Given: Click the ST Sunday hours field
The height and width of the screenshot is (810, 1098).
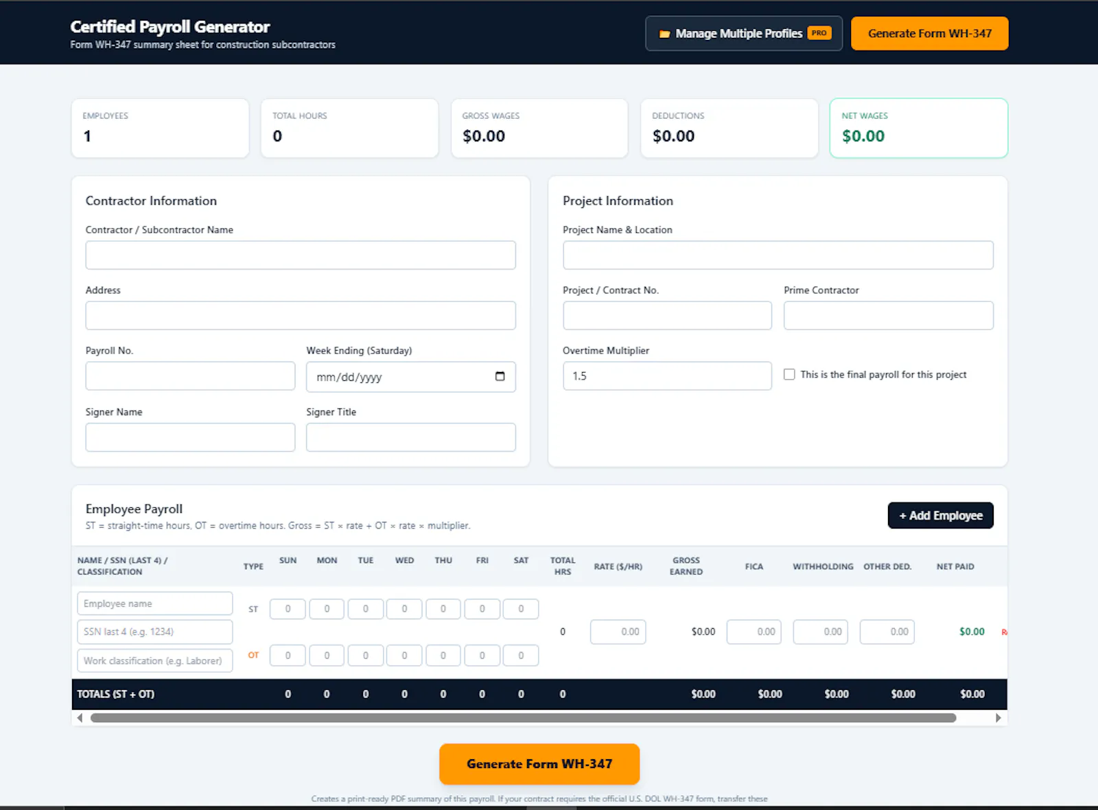Looking at the screenshot, I should click(288, 609).
